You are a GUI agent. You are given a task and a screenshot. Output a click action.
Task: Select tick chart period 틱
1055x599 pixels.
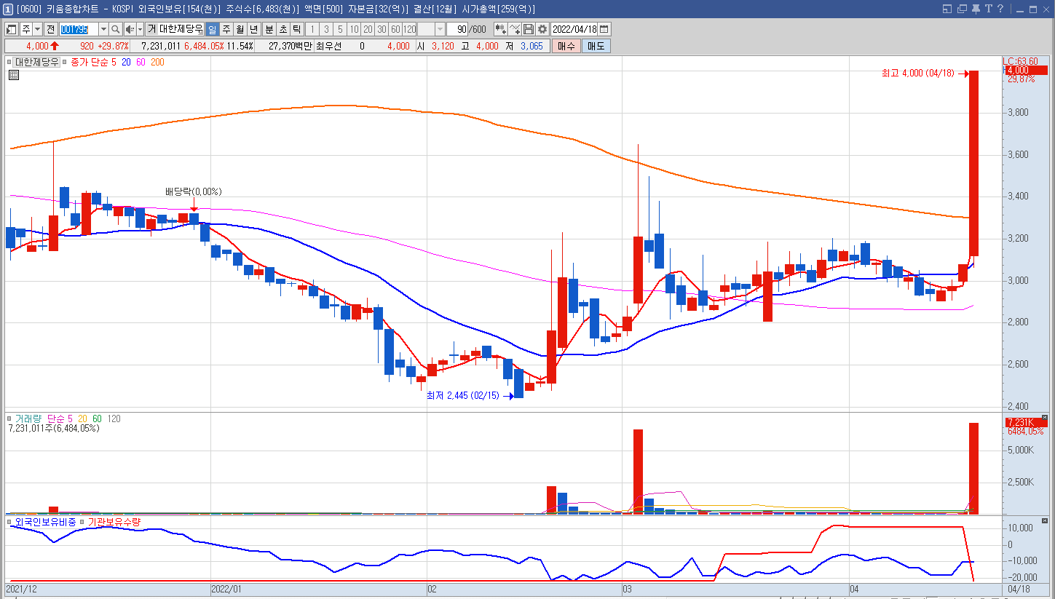point(296,29)
